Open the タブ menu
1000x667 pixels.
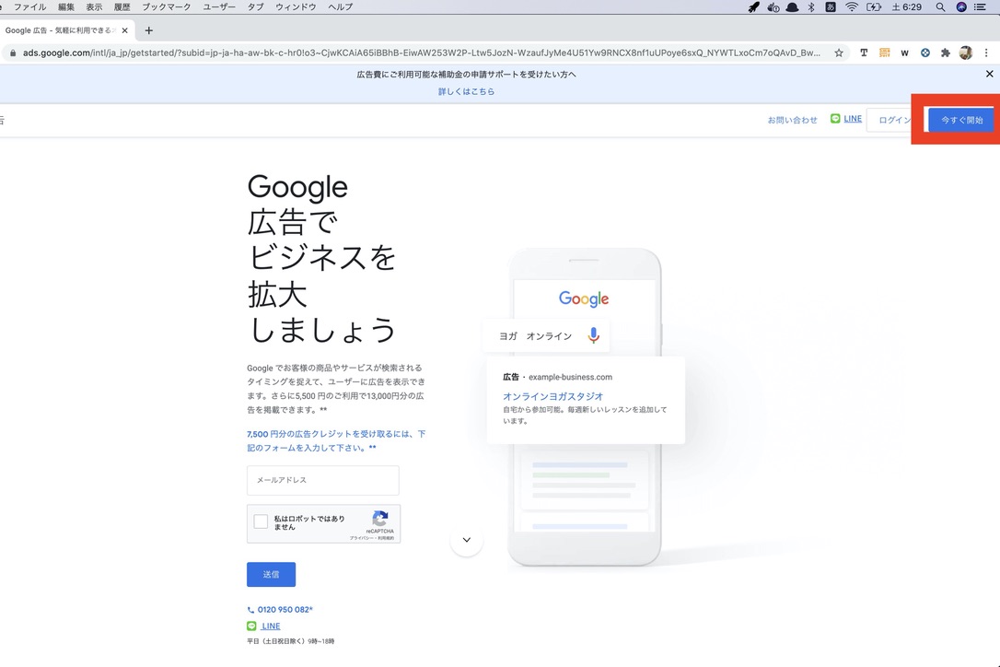point(255,7)
